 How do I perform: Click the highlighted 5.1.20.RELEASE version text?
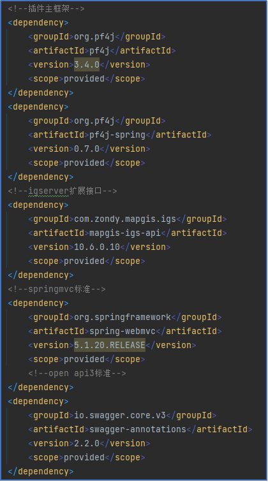pyautogui.click(x=110, y=345)
